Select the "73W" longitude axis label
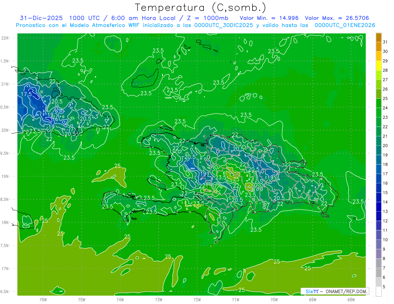Image resolution: width=394 pixels, height=304 pixels. (159, 300)
